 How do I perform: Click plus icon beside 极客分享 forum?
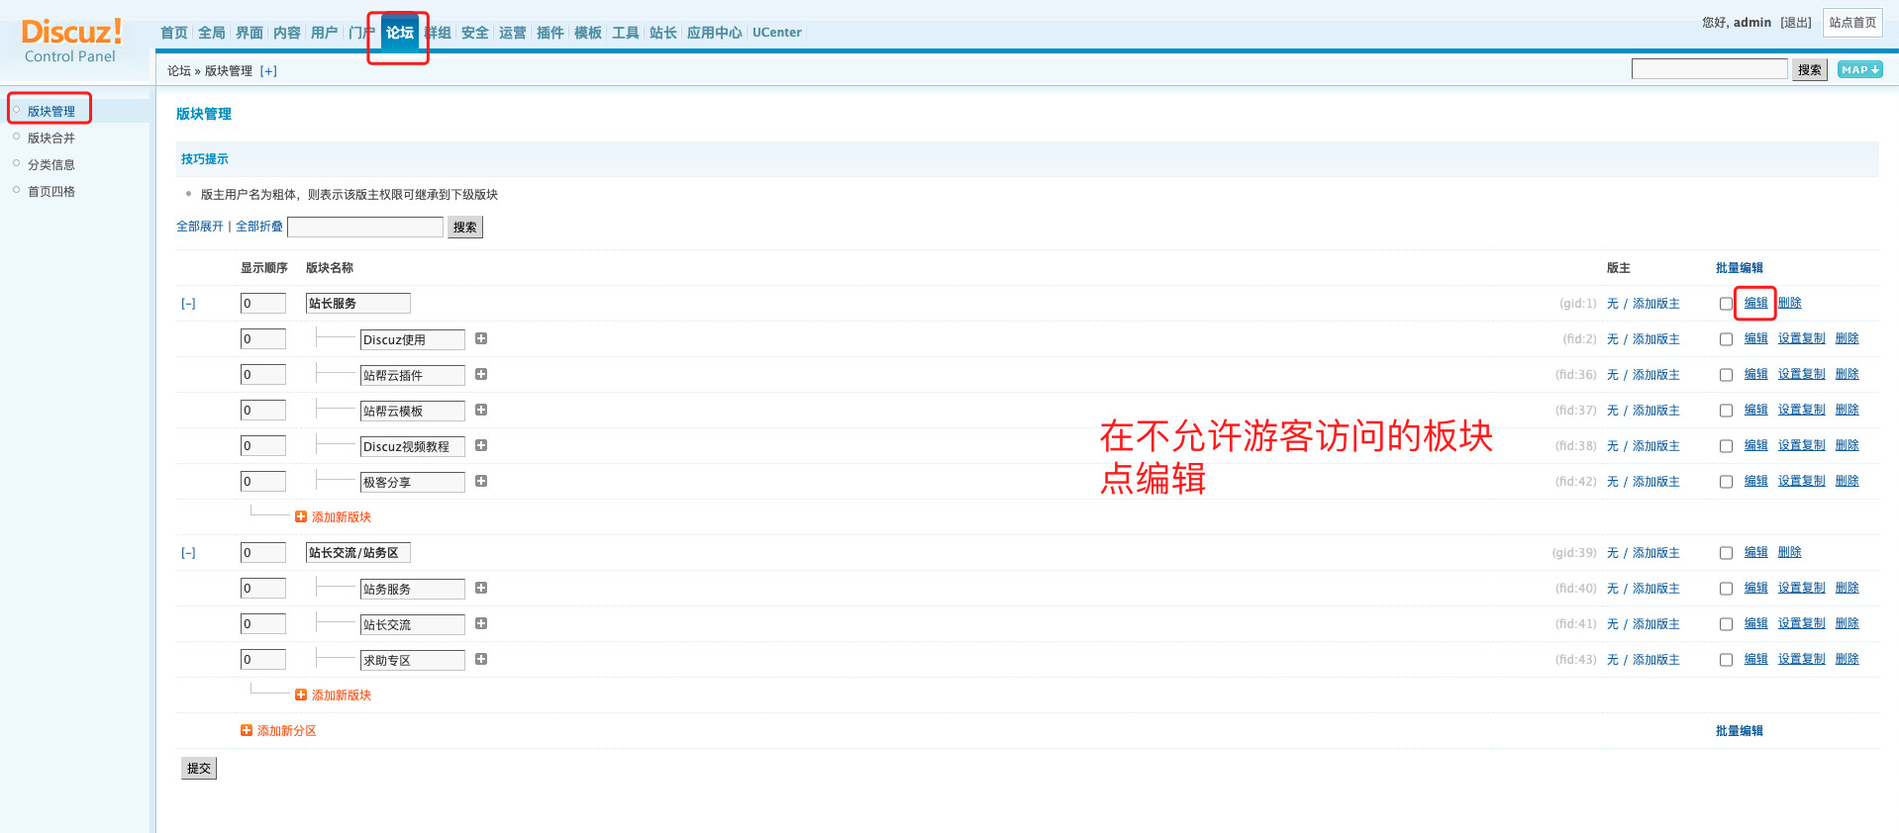click(481, 481)
